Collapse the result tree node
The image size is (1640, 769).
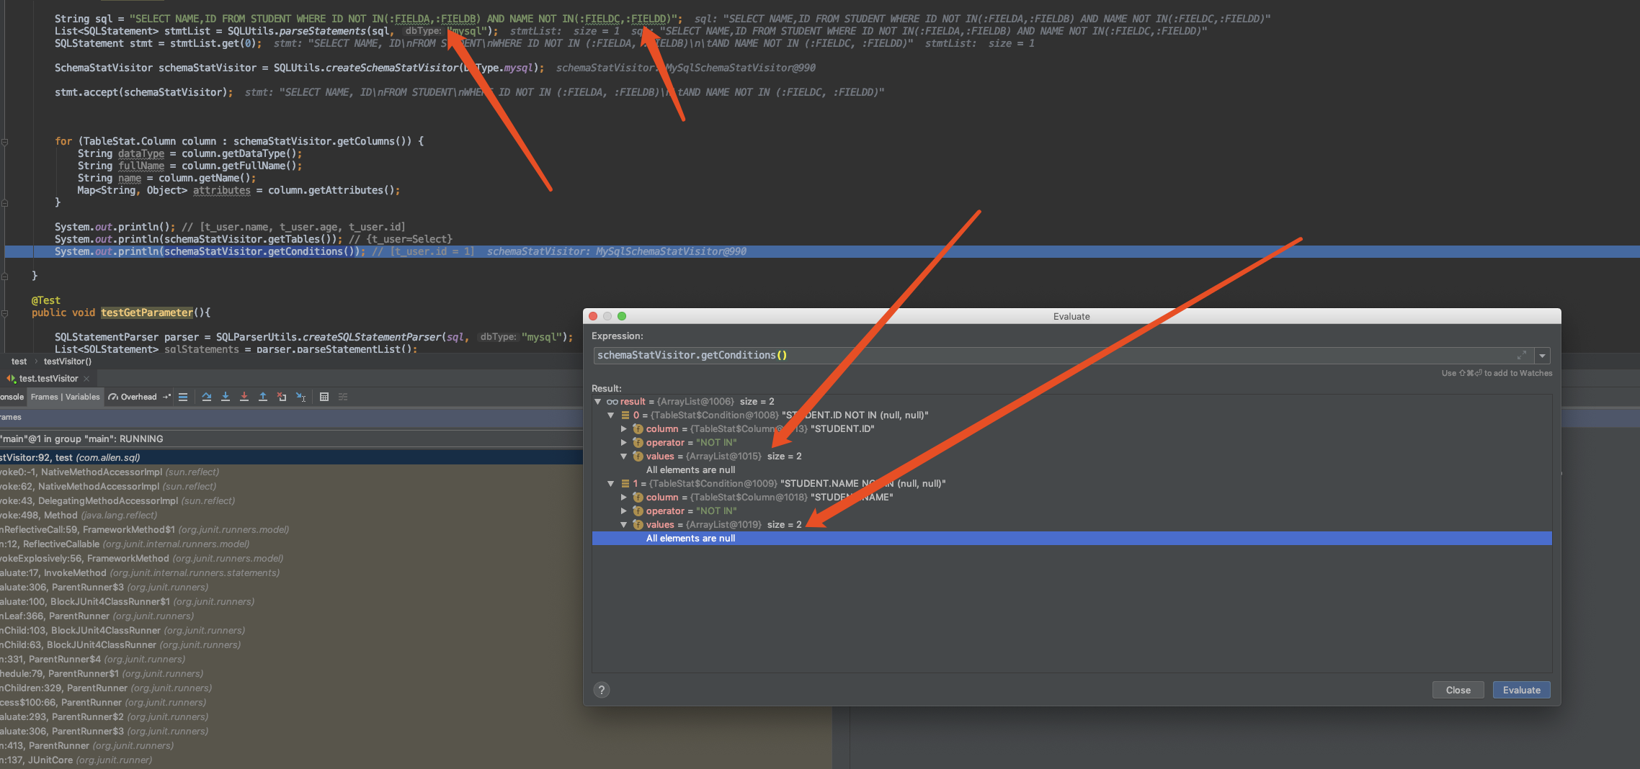pyautogui.click(x=597, y=401)
